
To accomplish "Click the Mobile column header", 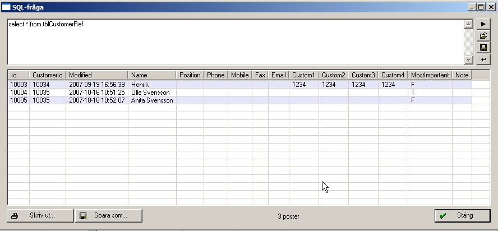I will (x=240, y=75).
